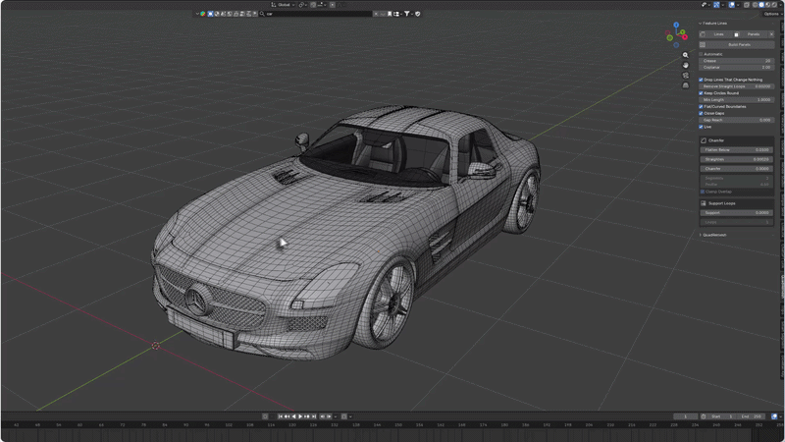Image resolution: width=785 pixels, height=442 pixels.
Task: Play the animation in reverse
Action: click(x=293, y=416)
